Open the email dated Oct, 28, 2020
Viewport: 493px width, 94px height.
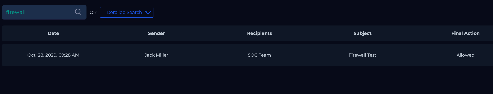[53, 55]
